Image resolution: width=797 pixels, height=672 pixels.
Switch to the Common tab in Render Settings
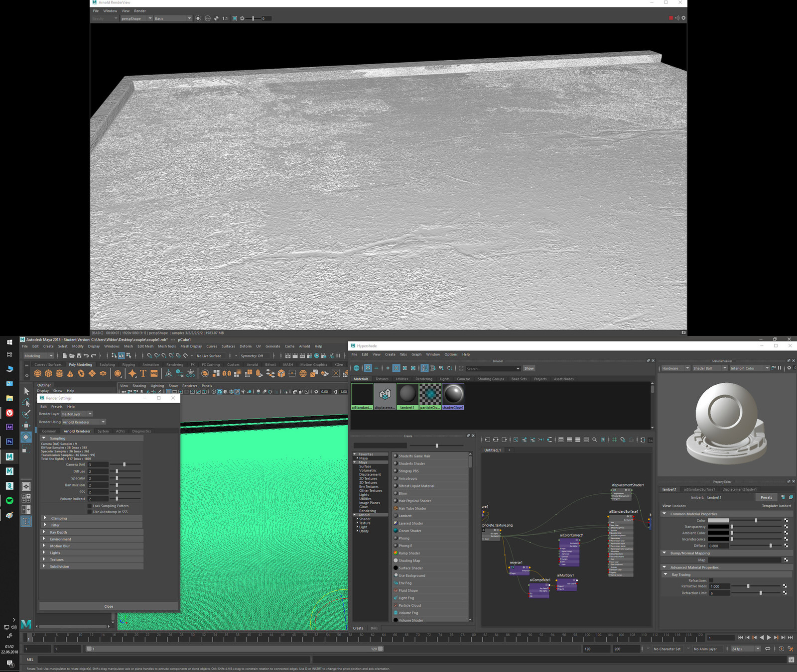pos(49,431)
